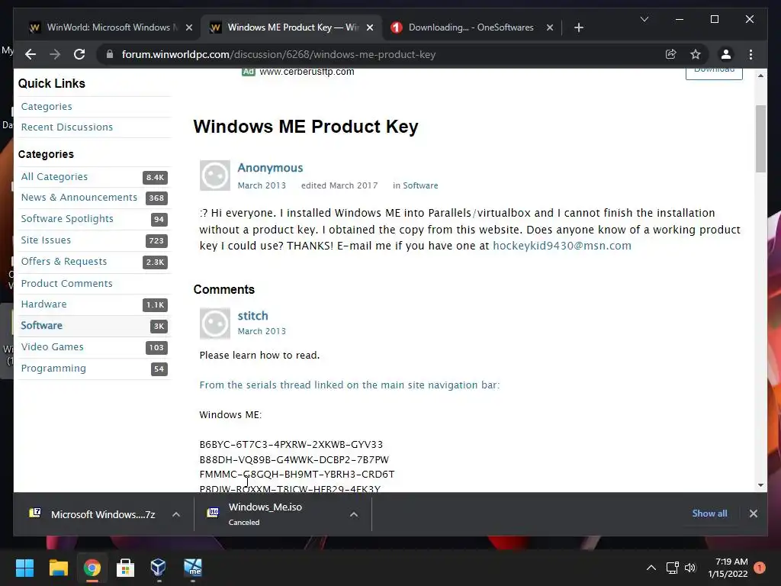The width and height of the screenshot is (781, 586).
Task: Open Recent Discussions quick link
Action: click(67, 127)
